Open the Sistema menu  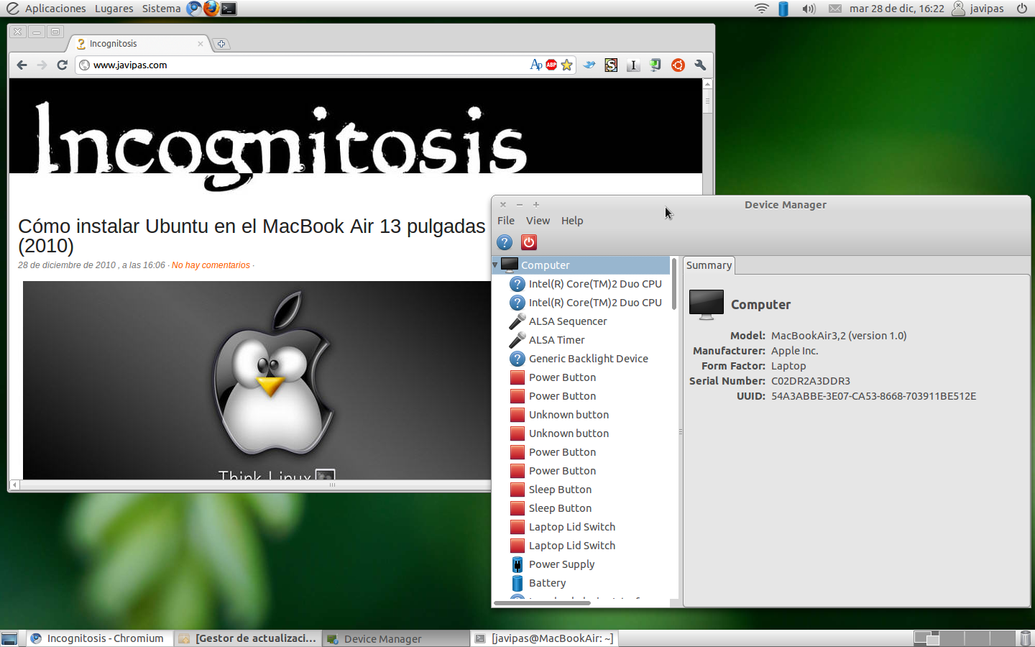(x=161, y=9)
